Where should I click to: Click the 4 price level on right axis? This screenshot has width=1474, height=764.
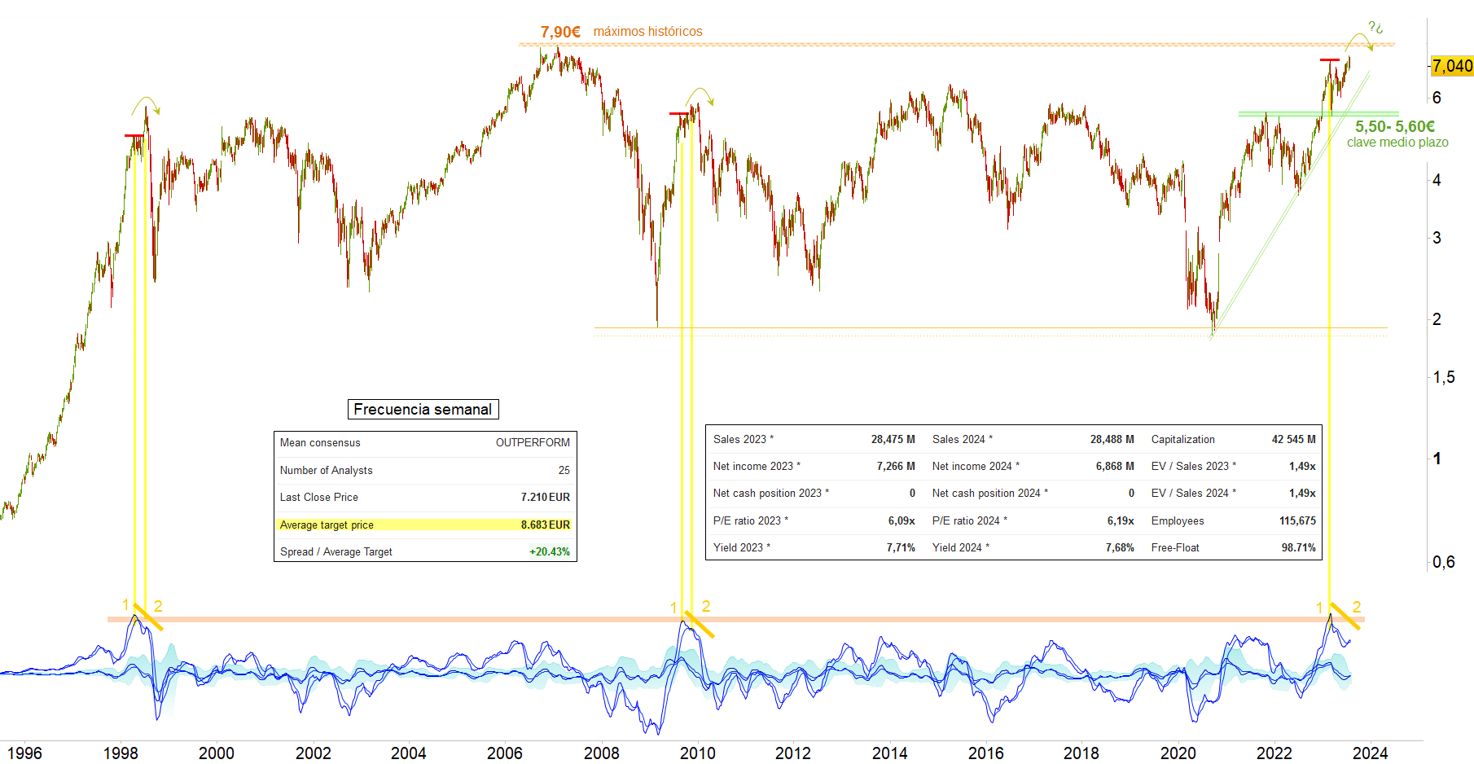[x=1437, y=180]
